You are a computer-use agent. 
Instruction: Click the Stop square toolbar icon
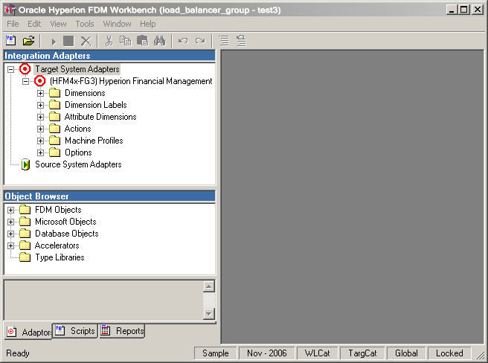click(68, 41)
